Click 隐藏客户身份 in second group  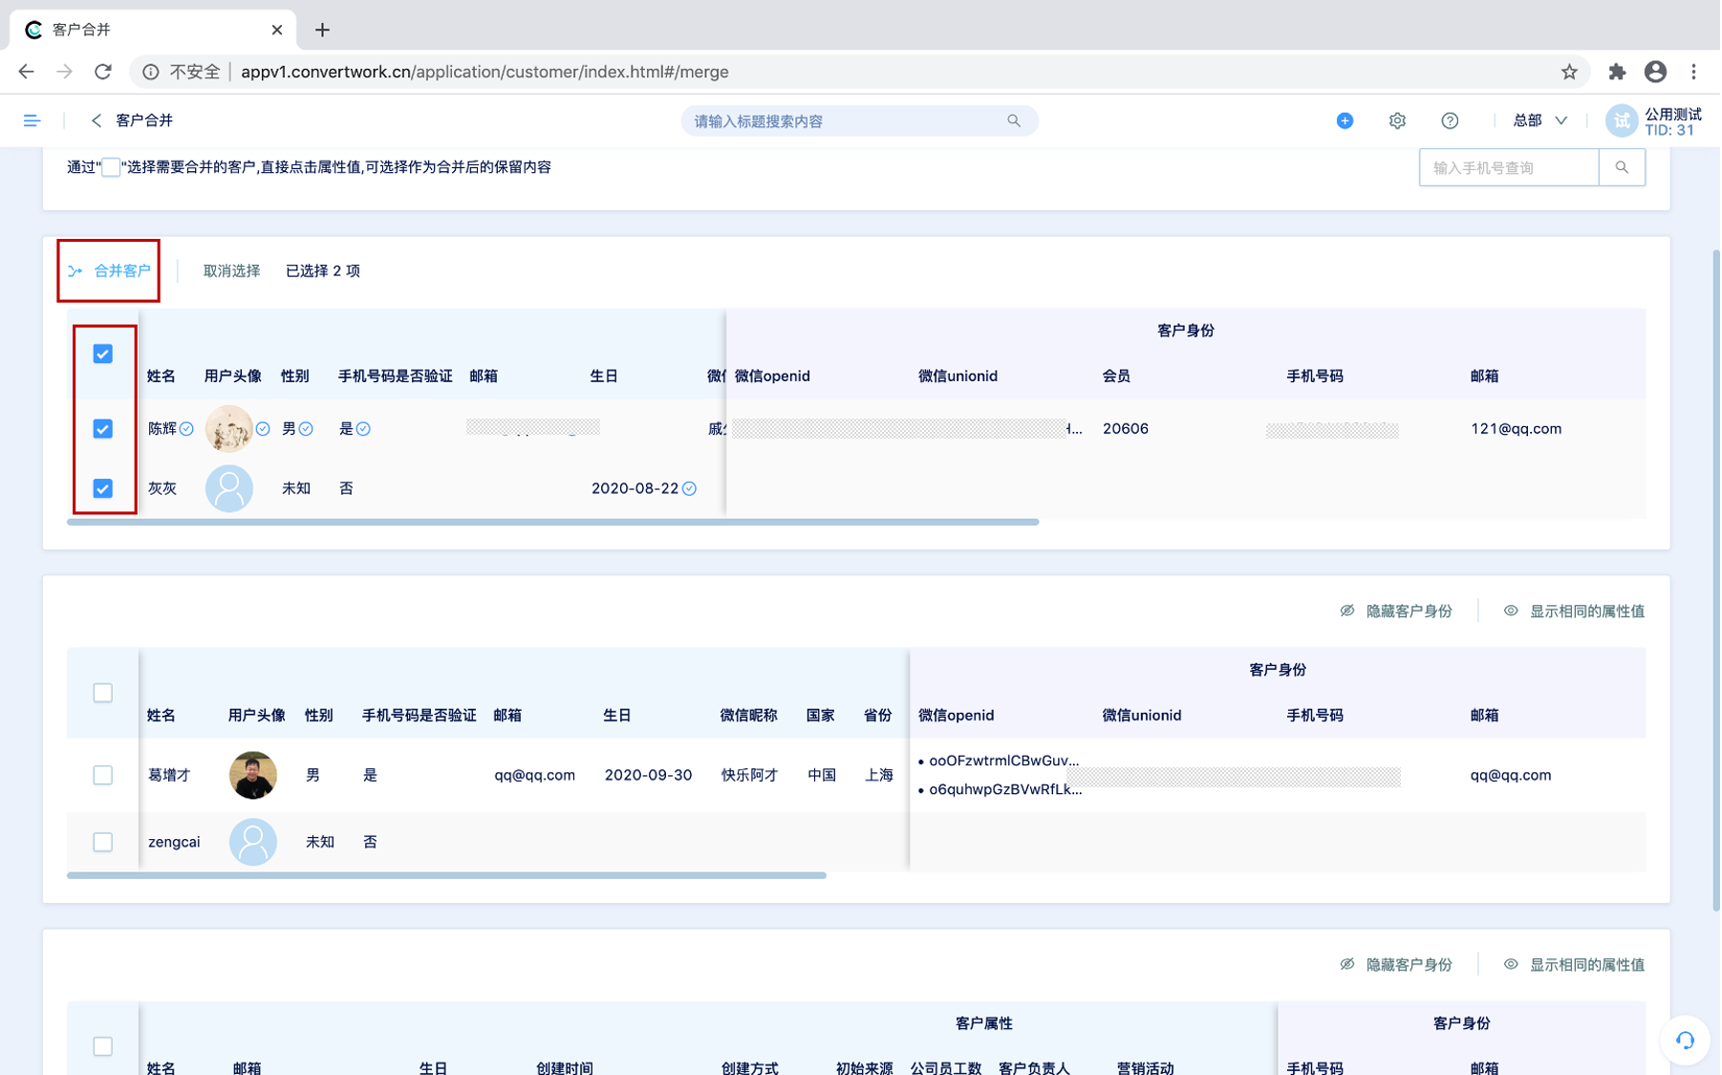click(1397, 612)
